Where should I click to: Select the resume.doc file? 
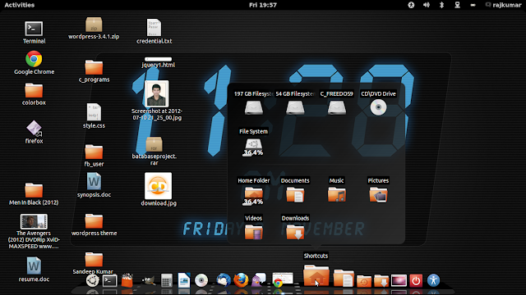coord(34,265)
